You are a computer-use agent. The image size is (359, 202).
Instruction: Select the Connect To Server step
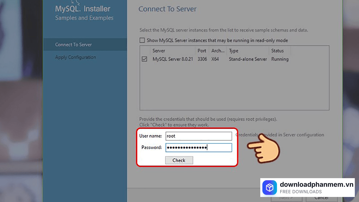(73, 45)
